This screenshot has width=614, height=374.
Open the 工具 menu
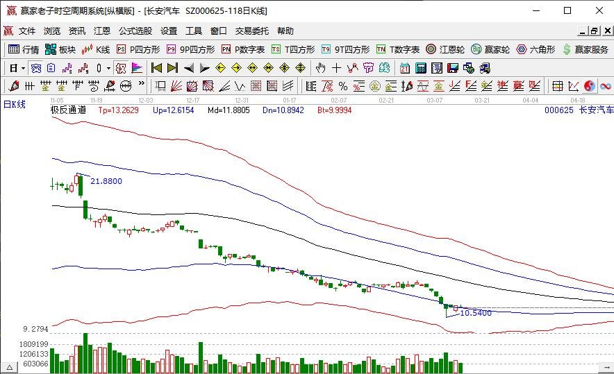pos(194,31)
